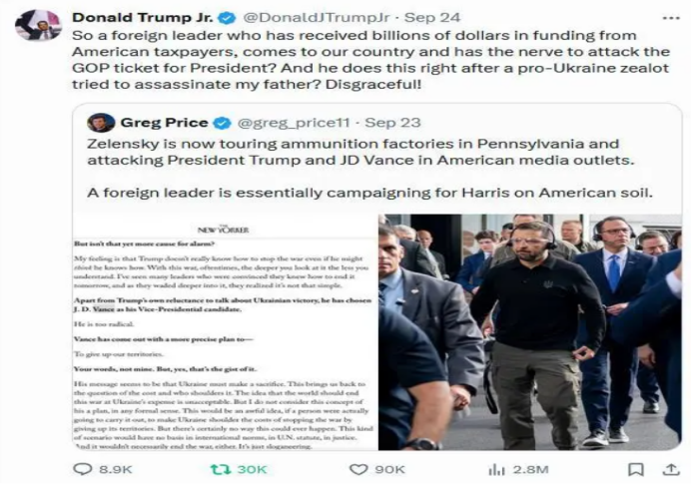Click the 30K repost count
The height and width of the screenshot is (485, 691).
pyautogui.click(x=252, y=470)
